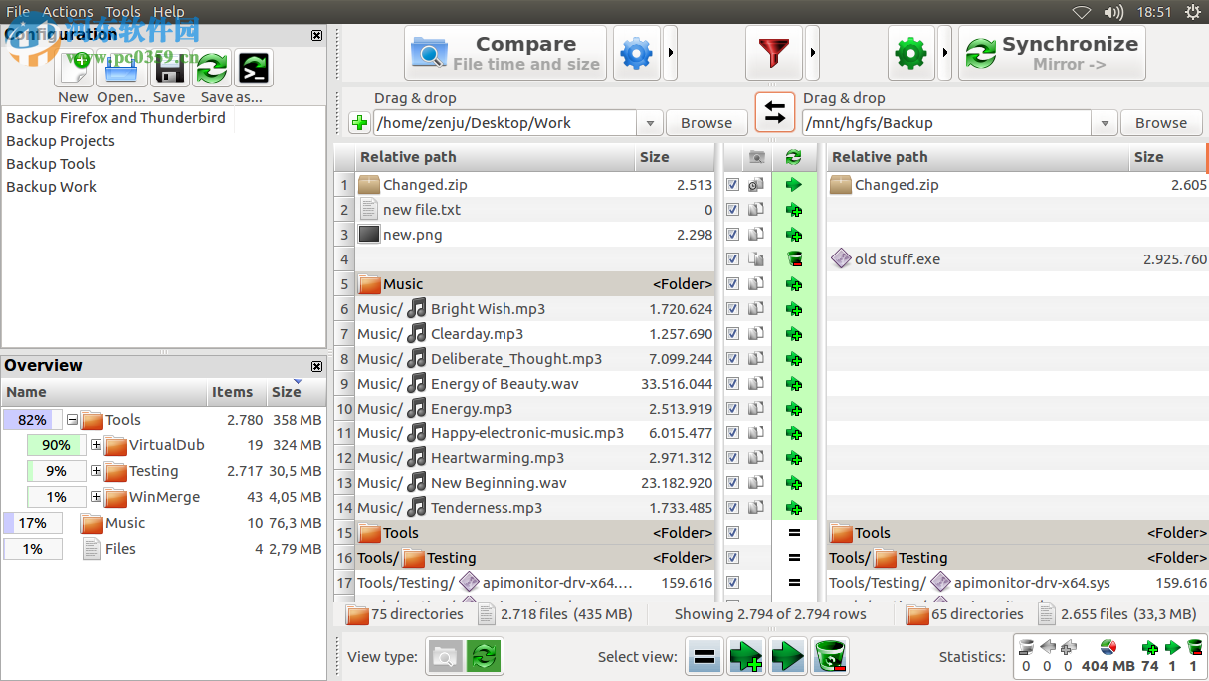Hide items deleted on right in Select view
The width and height of the screenshot is (1209, 681).
pyautogui.click(x=830, y=656)
